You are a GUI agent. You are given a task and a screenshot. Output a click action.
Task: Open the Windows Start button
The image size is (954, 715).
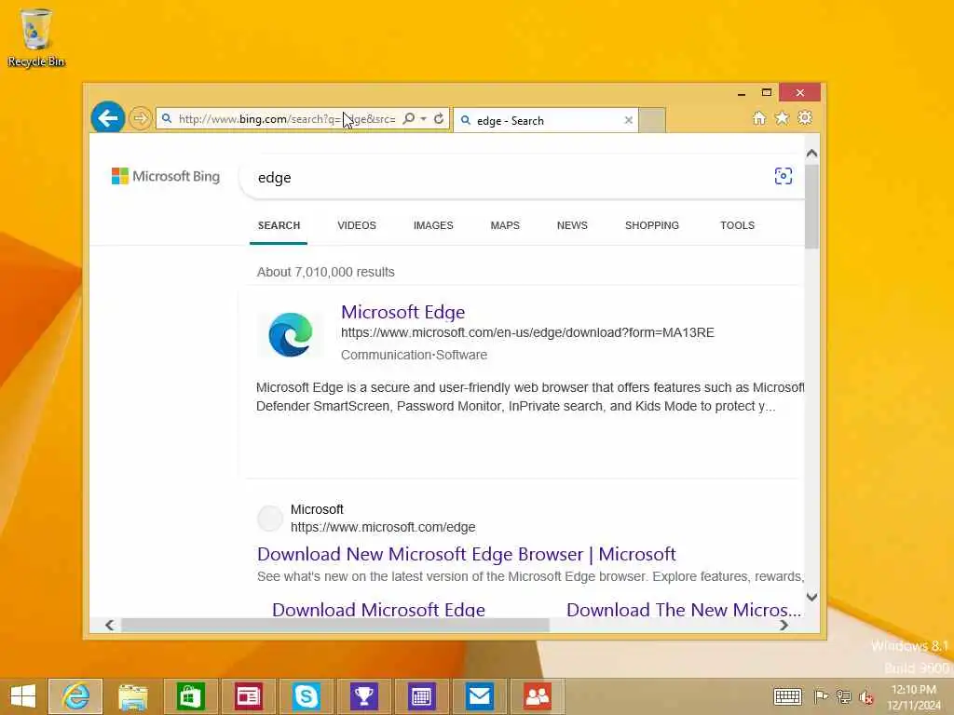(x=23, y=696)
